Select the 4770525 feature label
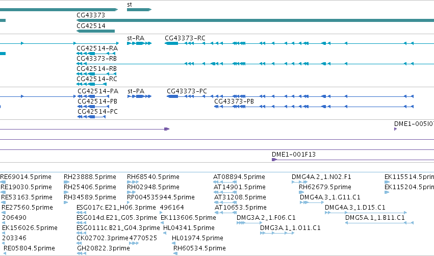 click(143, 238)
